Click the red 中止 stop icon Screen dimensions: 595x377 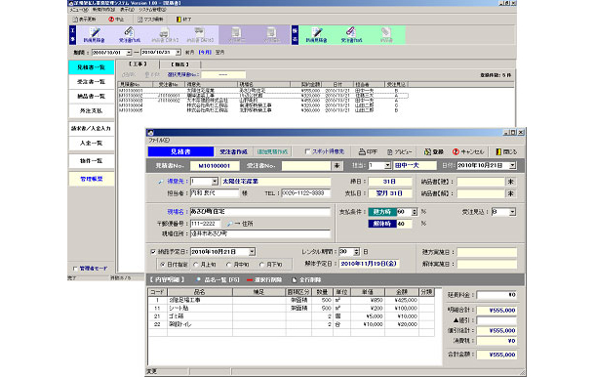111,19
